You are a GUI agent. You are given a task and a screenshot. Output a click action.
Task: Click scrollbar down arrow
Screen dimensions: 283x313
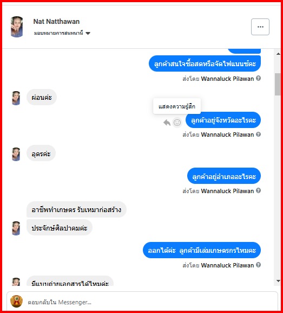point(278,281)
